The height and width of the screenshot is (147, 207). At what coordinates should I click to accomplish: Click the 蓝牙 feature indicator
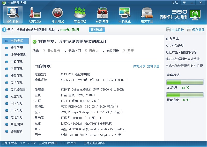(x=128, y=51)
